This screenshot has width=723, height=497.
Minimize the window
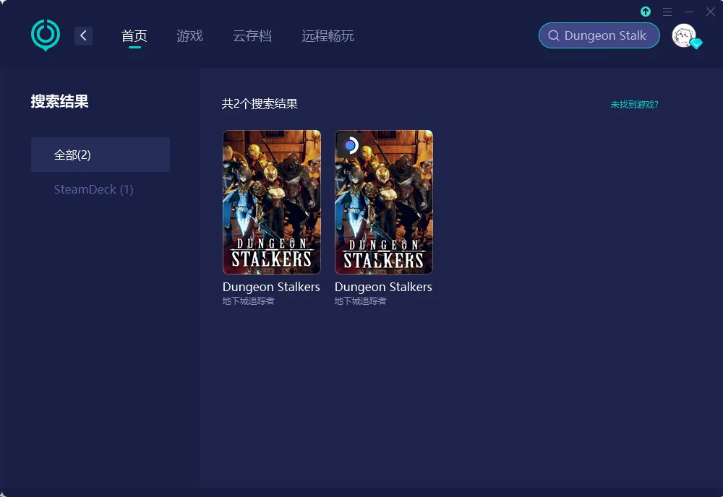click(x=689, y=12)
